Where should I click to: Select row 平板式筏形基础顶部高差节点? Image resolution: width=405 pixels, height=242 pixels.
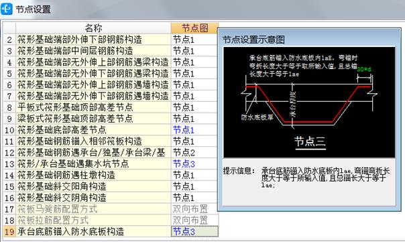point(93,107)
